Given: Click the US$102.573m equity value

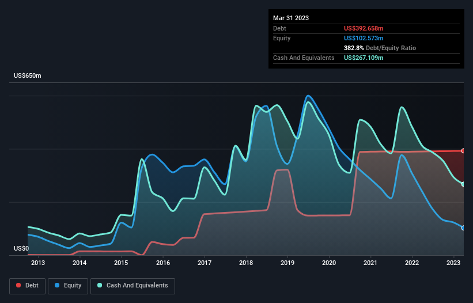Looking at the screenshot, I should pyautogui.click(x=364, y=38).
